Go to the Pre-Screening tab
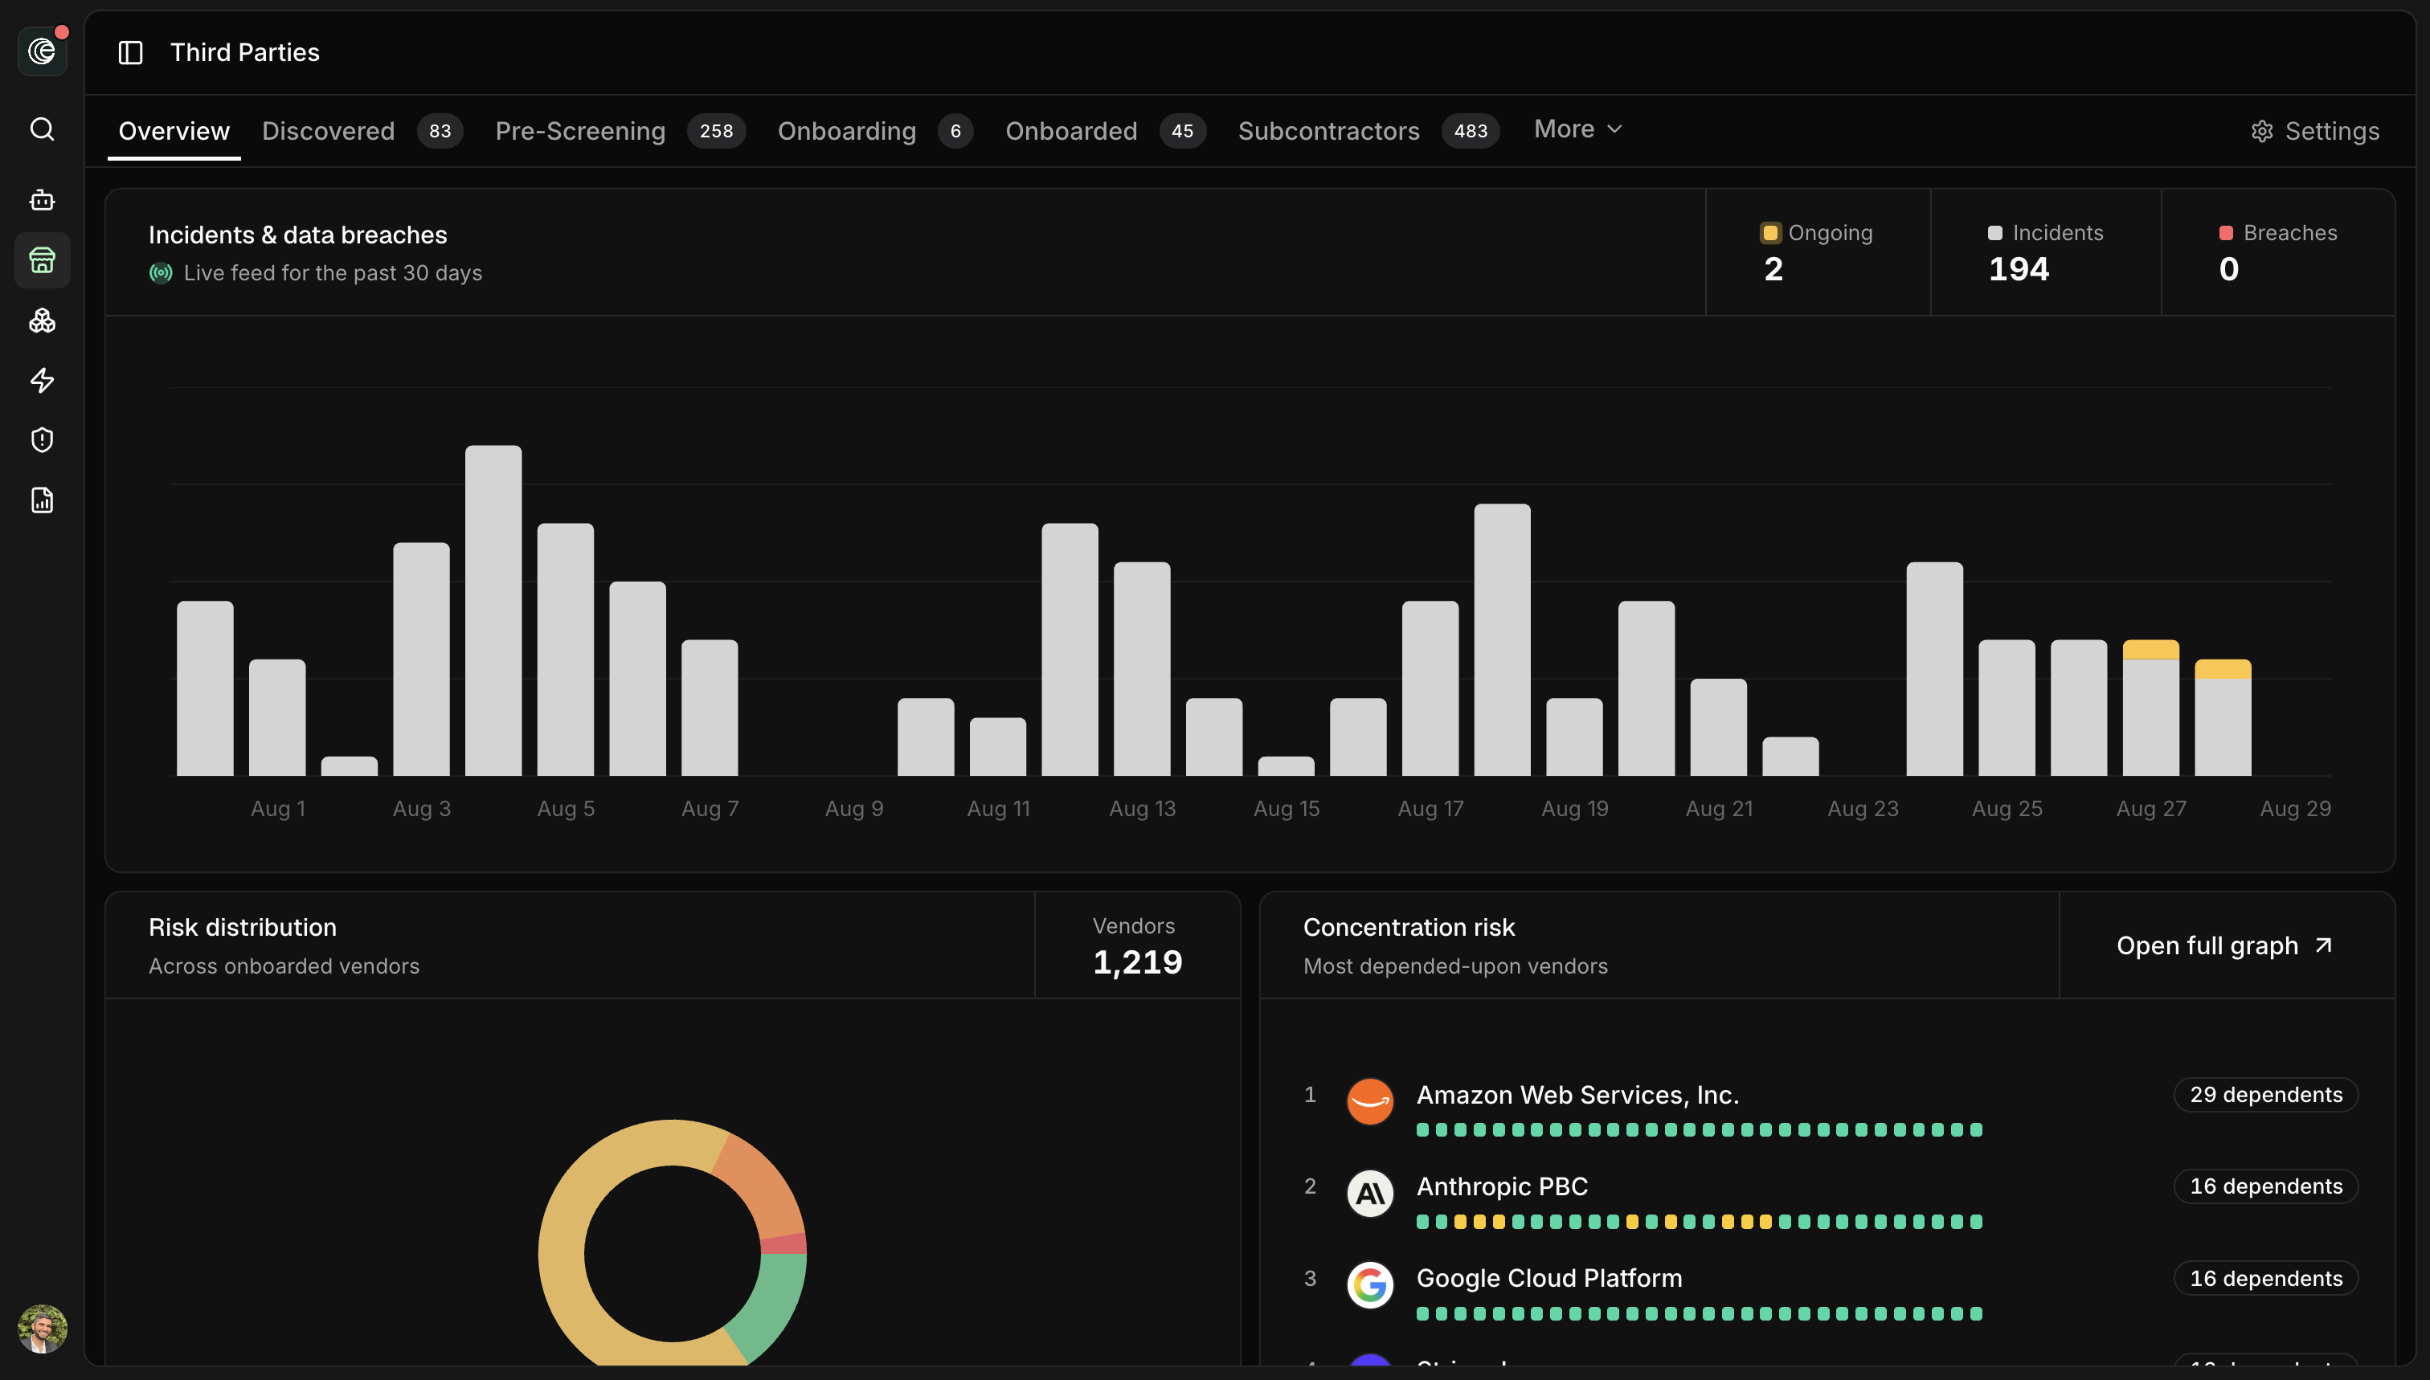The height and width of the screenshot is (1380, 2430). [x=620, y=131]
